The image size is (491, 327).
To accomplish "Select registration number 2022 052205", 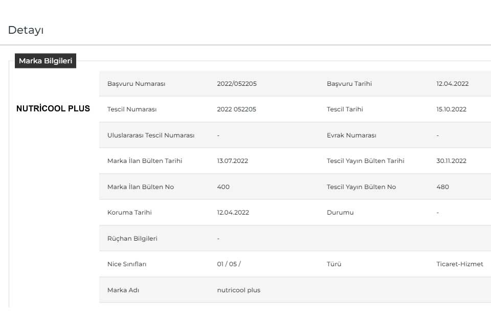I will coord(236,109).
